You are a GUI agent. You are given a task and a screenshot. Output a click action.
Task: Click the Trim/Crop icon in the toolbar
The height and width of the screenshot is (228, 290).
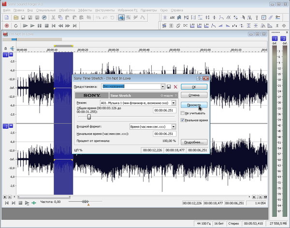pyautogui.click(x=88, y=17)
